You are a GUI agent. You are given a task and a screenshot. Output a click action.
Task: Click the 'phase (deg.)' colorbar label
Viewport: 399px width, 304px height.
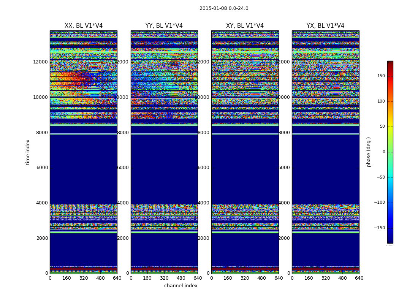(x=369, y=152)
